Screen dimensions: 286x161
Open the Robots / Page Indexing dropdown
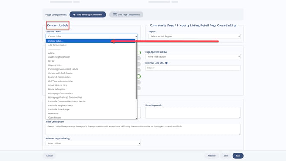click(x=93, y=144)
